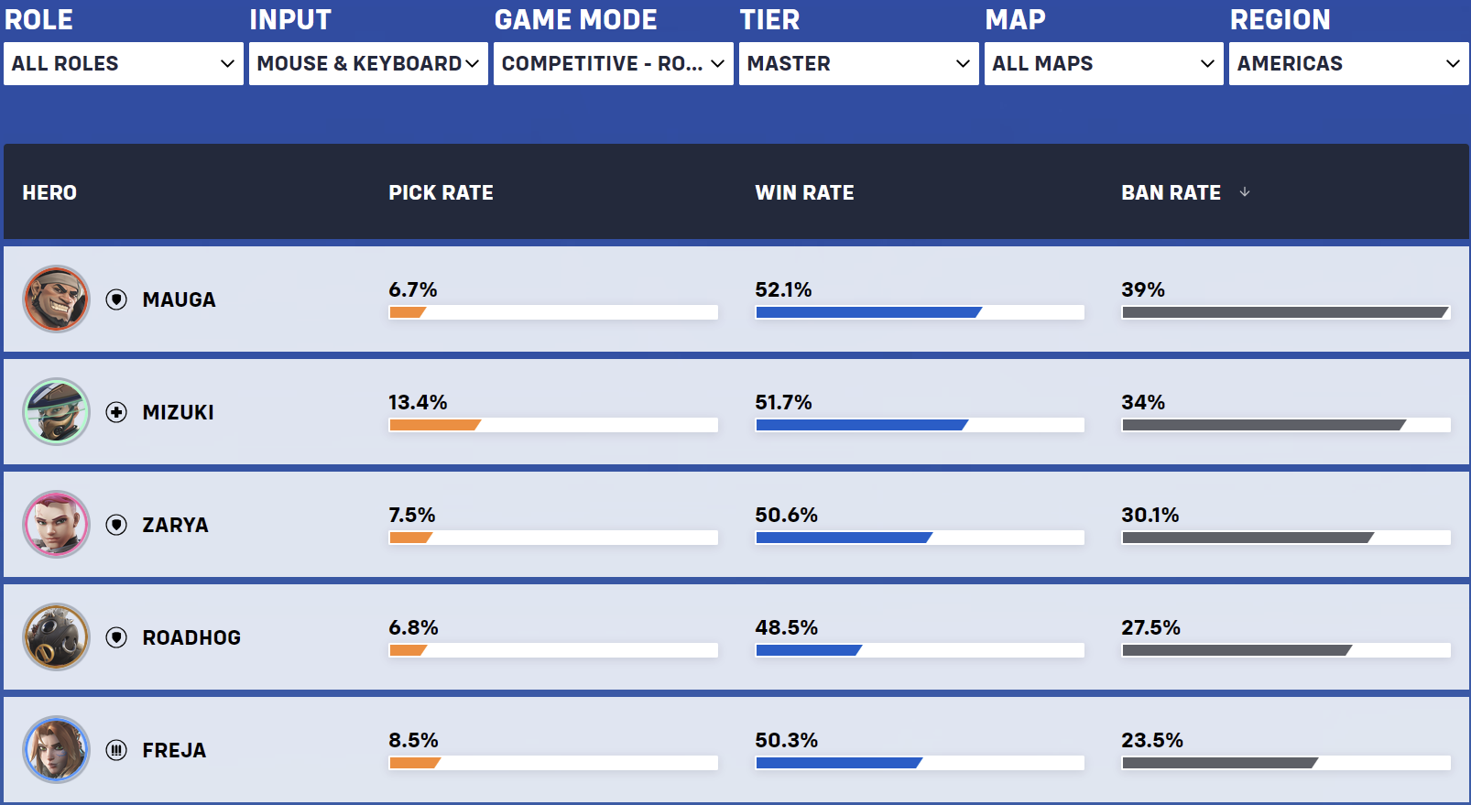Click Roadhog's hero portrait
This screenshot has width=1471, height=805.
(x=56, y=636)
